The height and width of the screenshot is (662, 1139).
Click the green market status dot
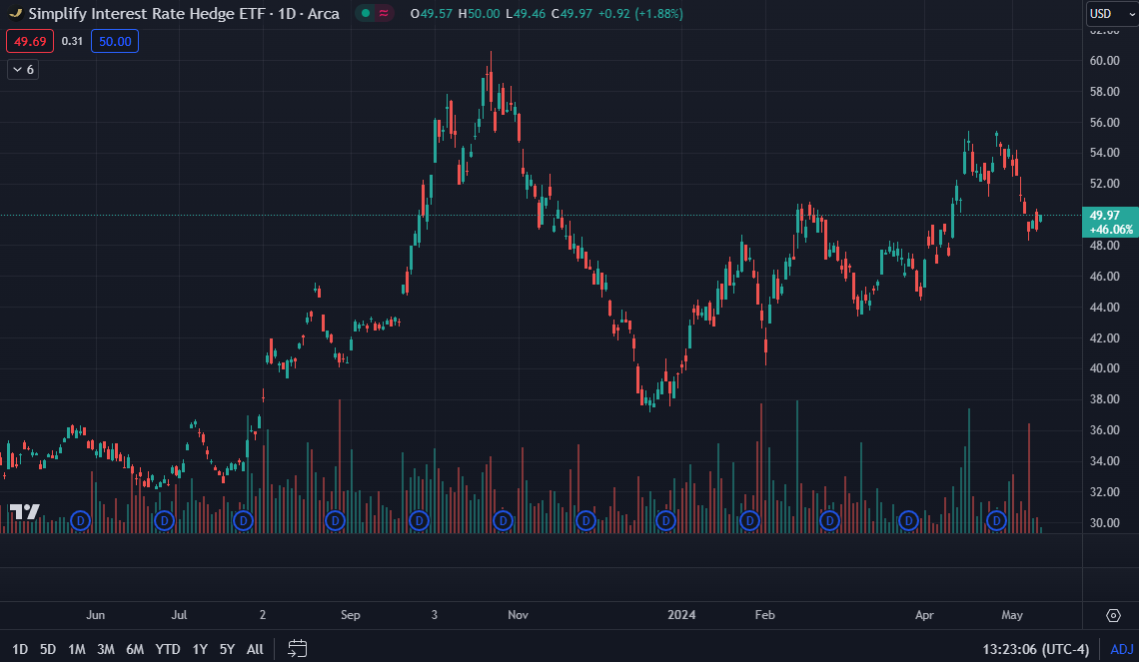[x=366, y=13]
